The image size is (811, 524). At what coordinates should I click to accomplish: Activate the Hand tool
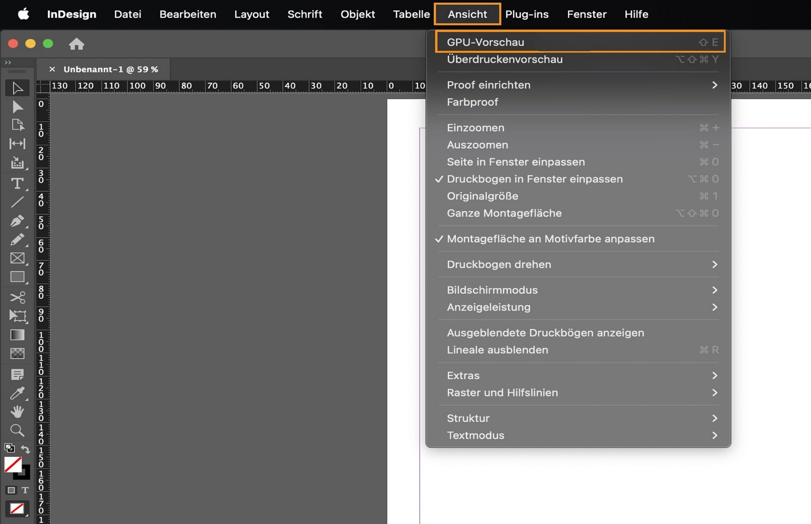tap(17, 412)
